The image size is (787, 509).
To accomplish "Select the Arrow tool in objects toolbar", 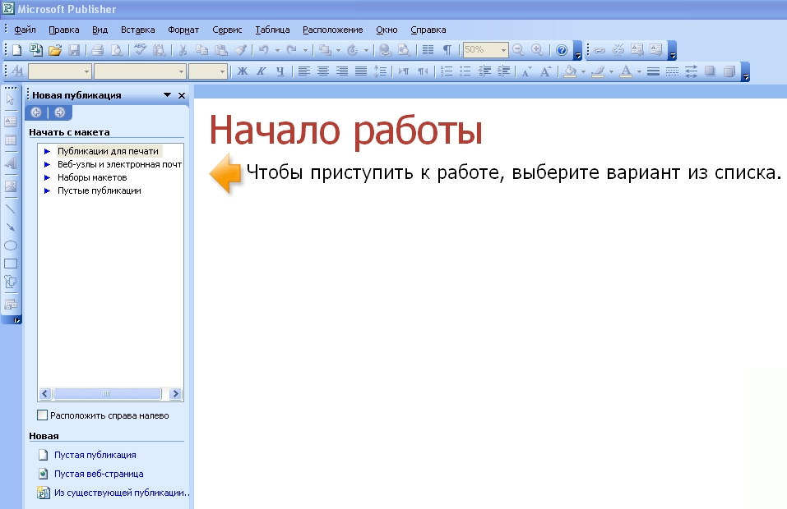I will pyautogui.click(x=10, y=227).
